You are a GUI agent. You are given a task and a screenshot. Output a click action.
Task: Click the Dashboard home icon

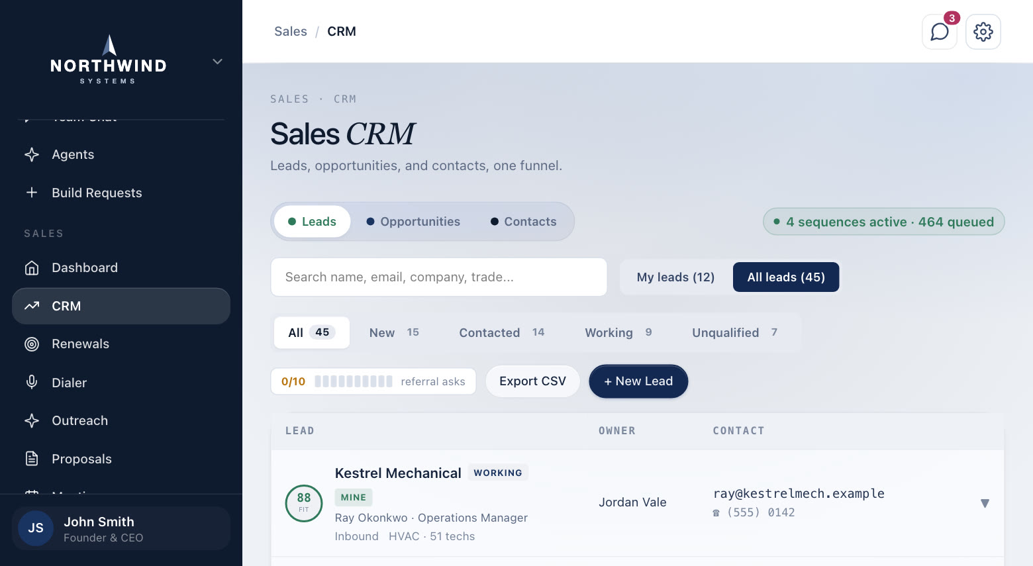pyautogui.click(x=32, y=267)
